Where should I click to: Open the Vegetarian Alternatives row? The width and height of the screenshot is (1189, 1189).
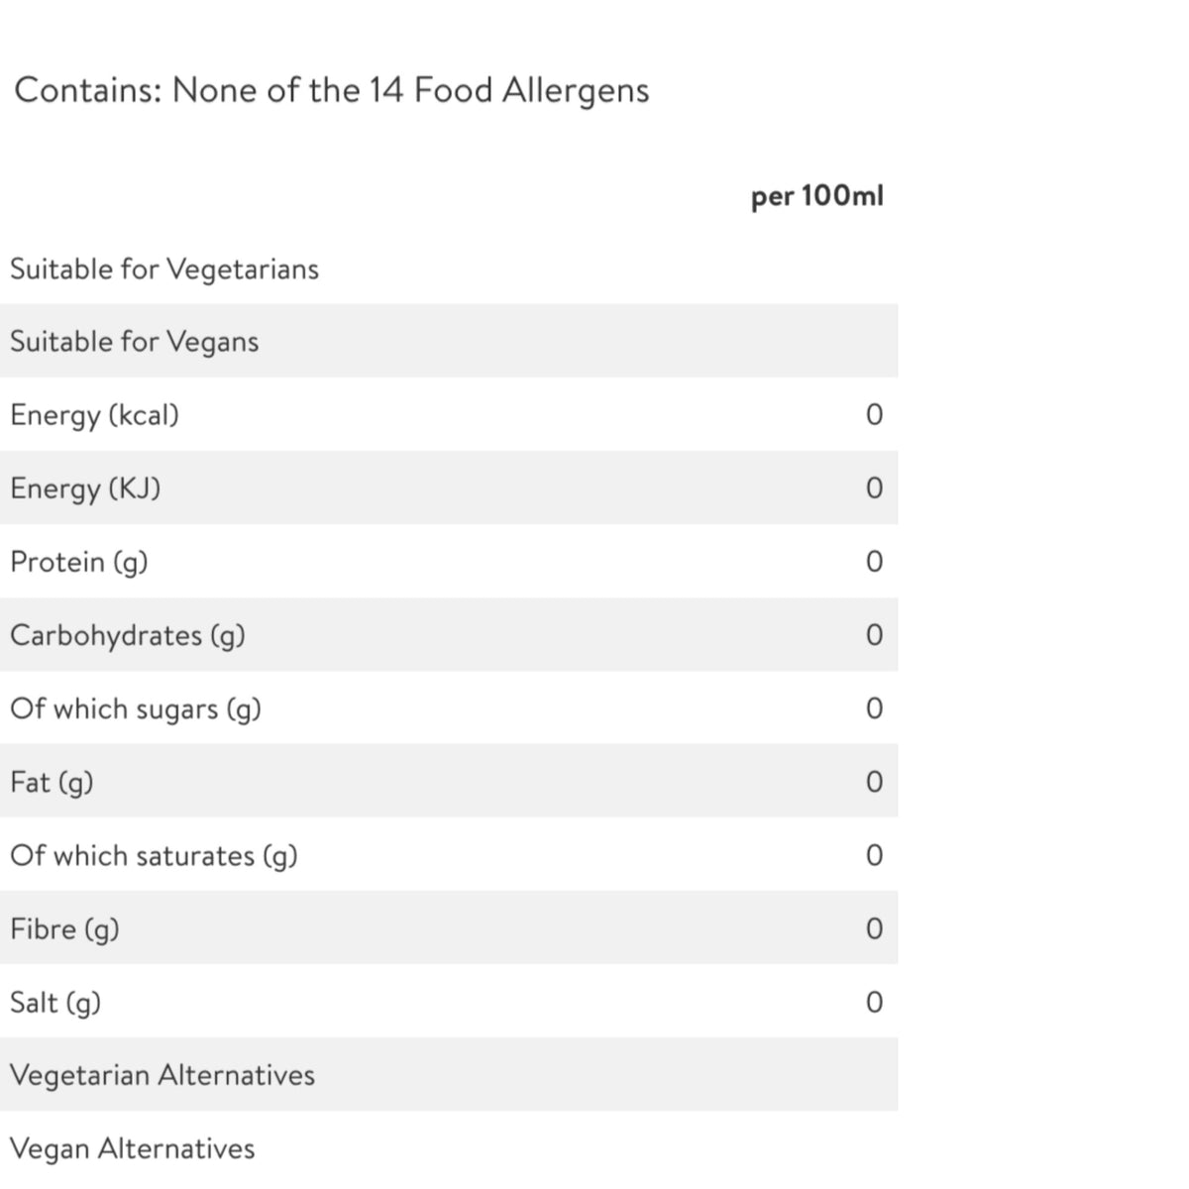(x=449, y=1074)
